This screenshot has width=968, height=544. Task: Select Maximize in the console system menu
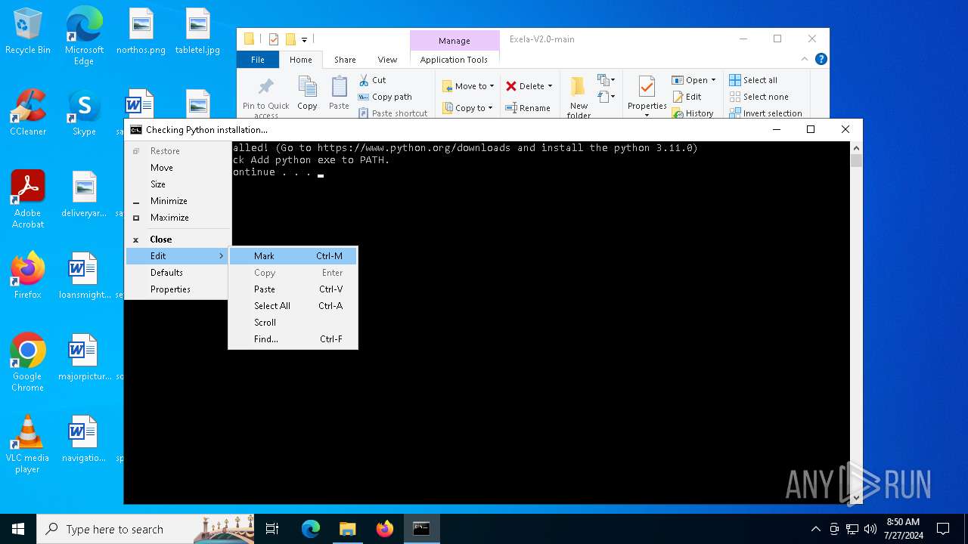tap(178, 218)
